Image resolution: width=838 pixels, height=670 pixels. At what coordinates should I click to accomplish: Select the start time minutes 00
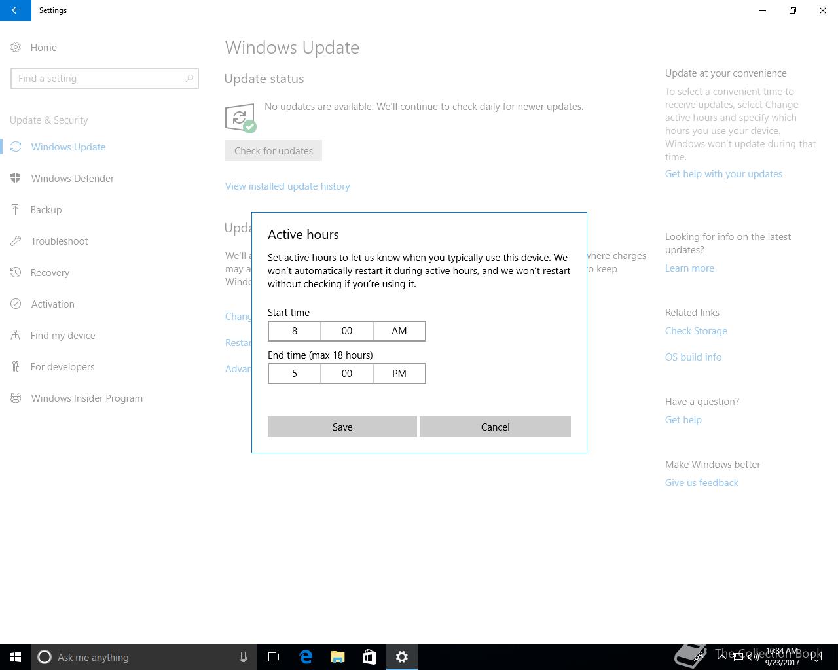coord(347,331)
